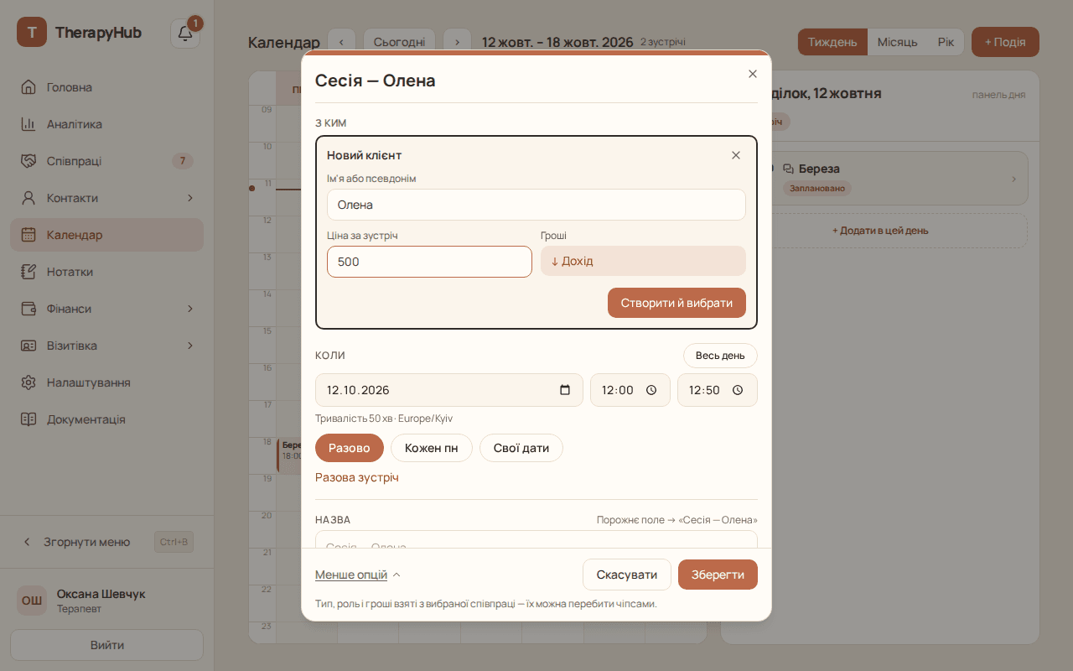This screenshot has width=1073, height=671.
Task: Open the Береза event details chevron
Action: point(1013,179)
